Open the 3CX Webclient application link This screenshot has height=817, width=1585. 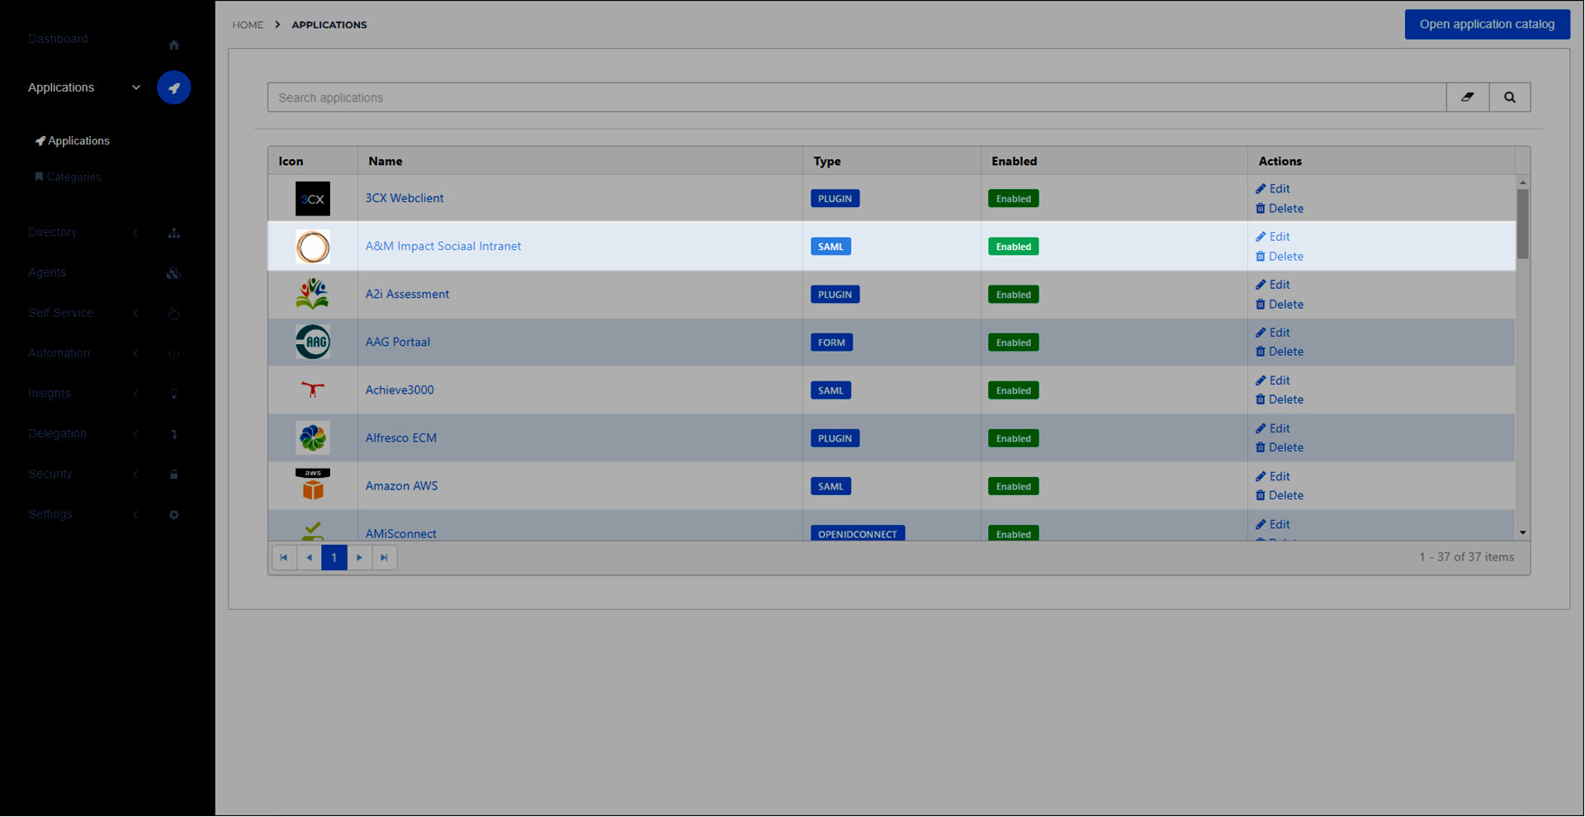click(405, 198)
